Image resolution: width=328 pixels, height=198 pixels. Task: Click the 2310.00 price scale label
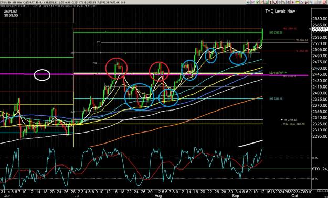click(x=320, y=130)
